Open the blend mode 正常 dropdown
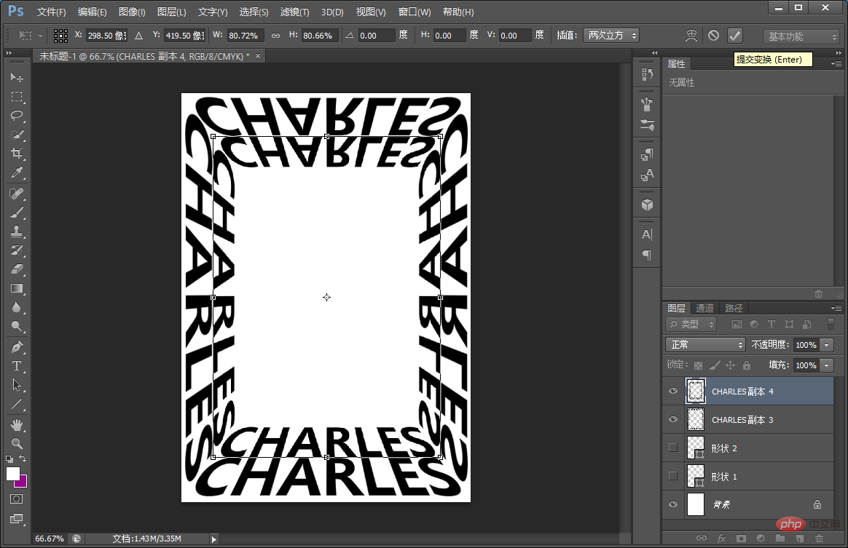Screen dimensions: 848x548 pyautogui.click(x=705, y=345)
